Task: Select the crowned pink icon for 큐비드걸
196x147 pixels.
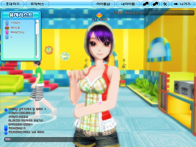Action: coord(7,28)
